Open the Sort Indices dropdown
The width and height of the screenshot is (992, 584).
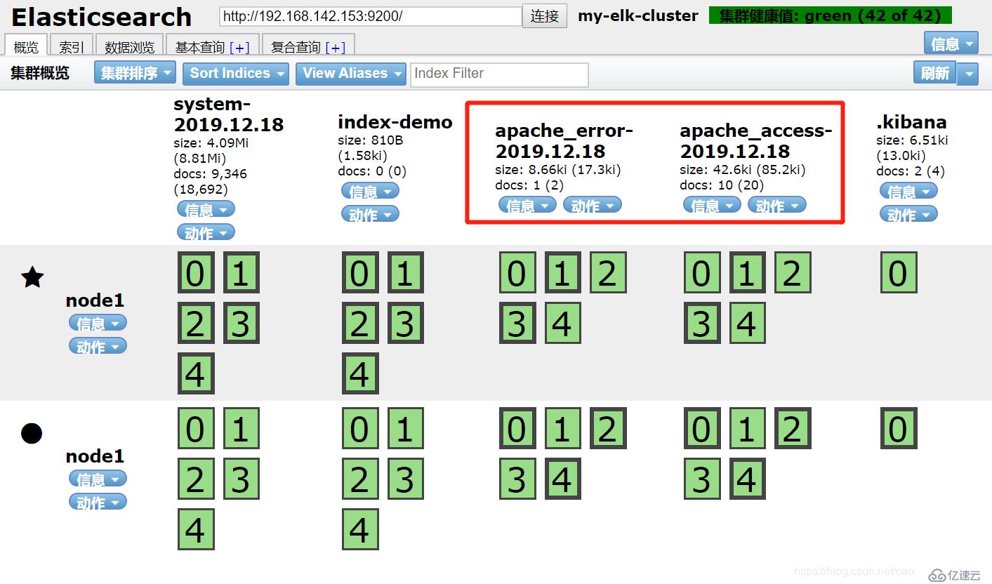point(237,73)
